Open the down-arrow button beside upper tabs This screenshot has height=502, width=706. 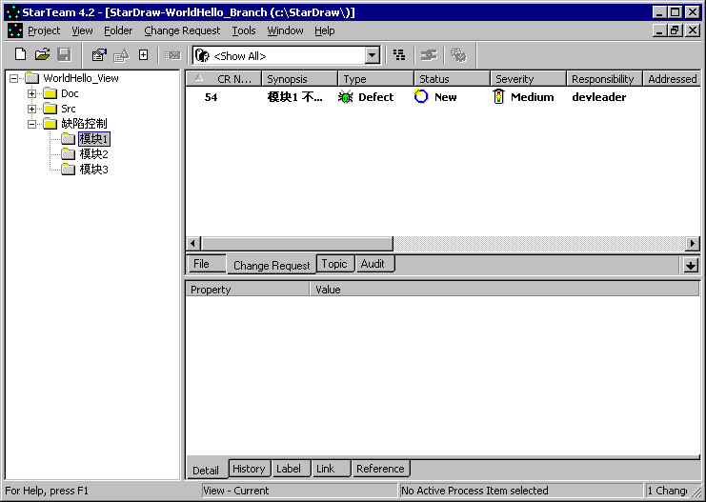(690, 265)
